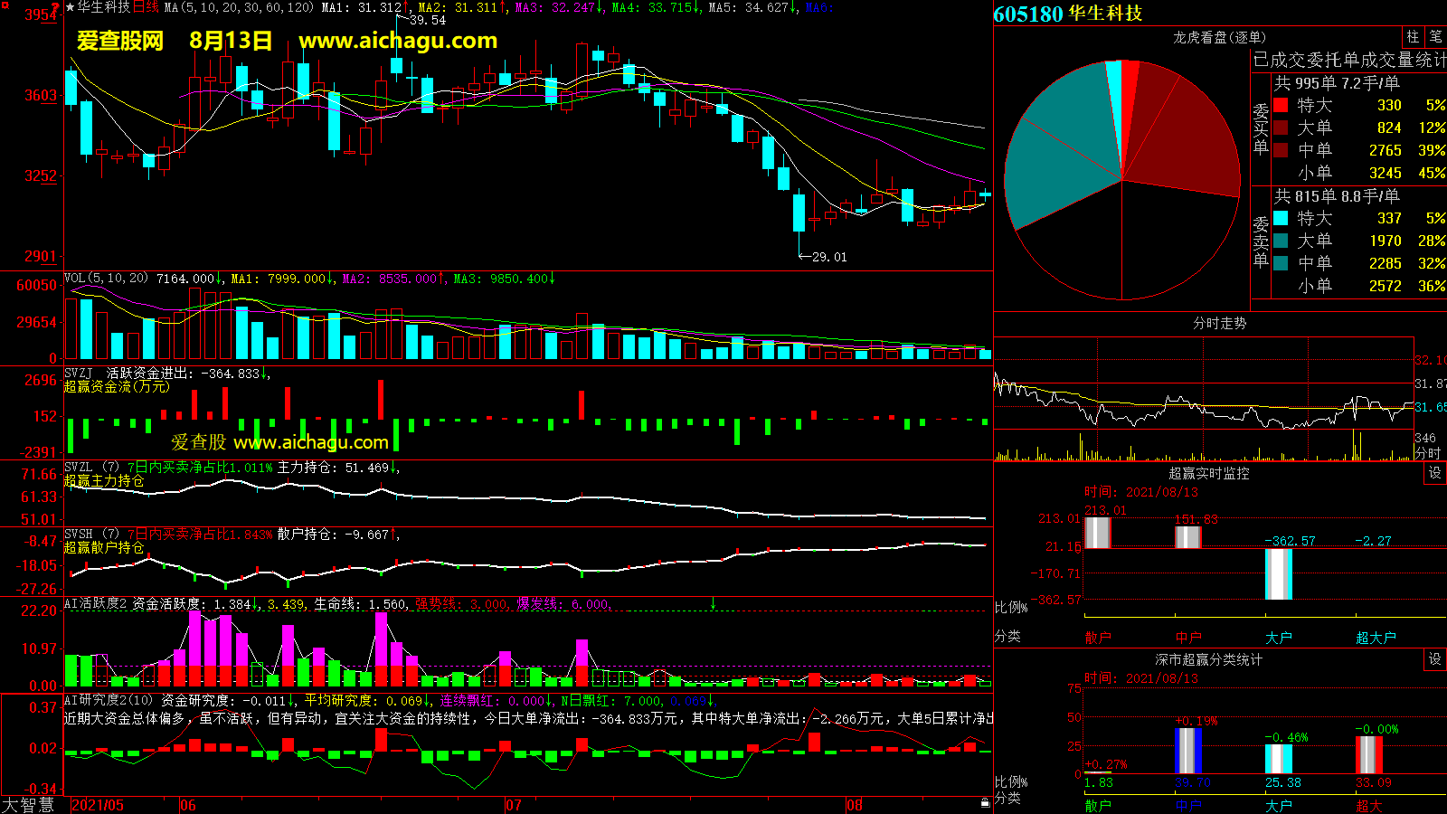Click the cyan 特大 sell order swatch
The height and width of the screenshot is (814, 1447).
[1281, 218]
